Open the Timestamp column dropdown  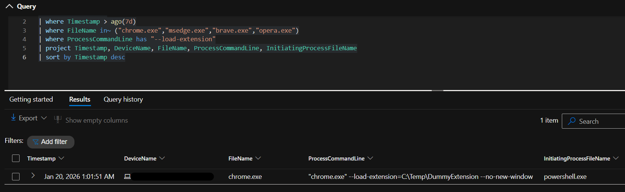(62, 158)
